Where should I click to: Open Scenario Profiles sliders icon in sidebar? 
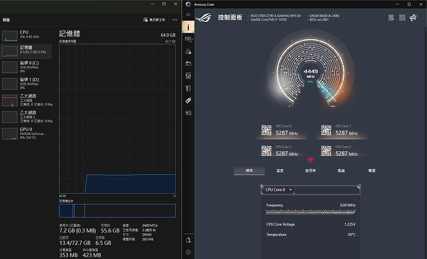pyautogui.click(x=188, y=76)
